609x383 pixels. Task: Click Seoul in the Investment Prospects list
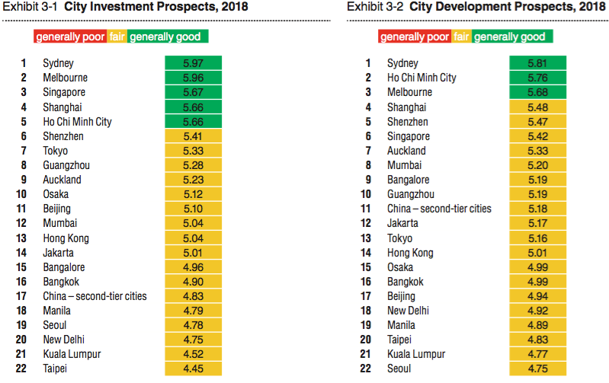click(55, 325)
